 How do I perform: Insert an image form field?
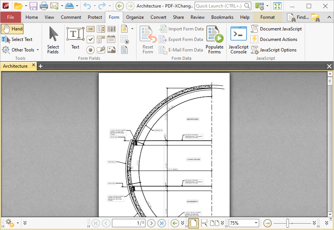111,50
